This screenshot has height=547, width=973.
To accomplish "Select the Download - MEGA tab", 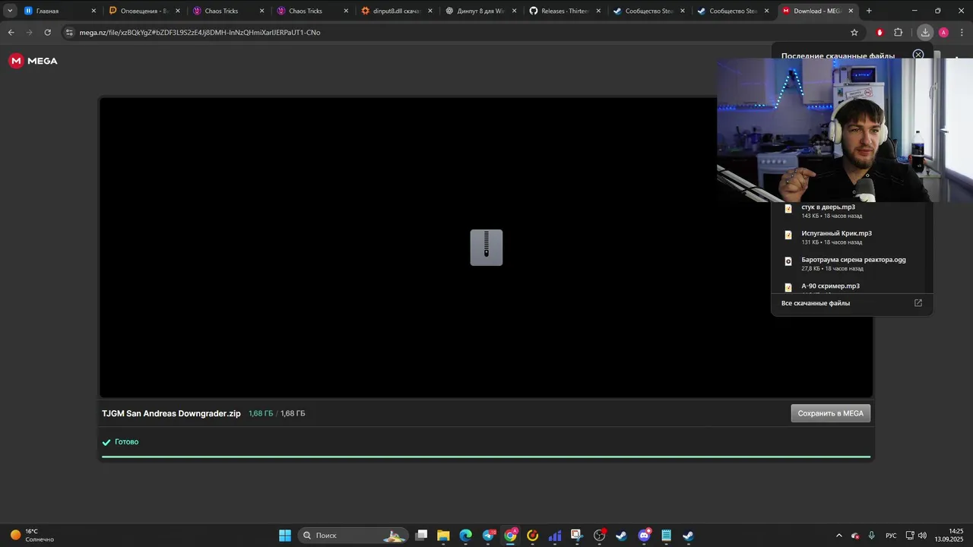I will click(x=817, y=11).
